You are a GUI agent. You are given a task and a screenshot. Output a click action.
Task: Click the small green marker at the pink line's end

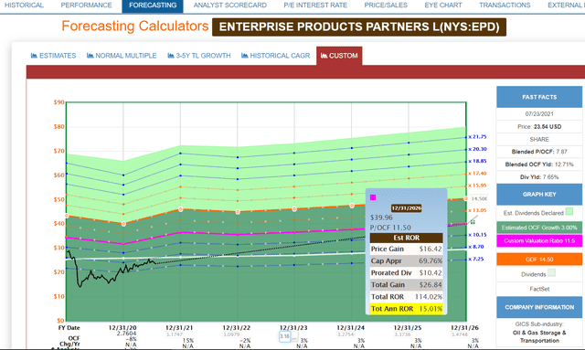[473, 222]
